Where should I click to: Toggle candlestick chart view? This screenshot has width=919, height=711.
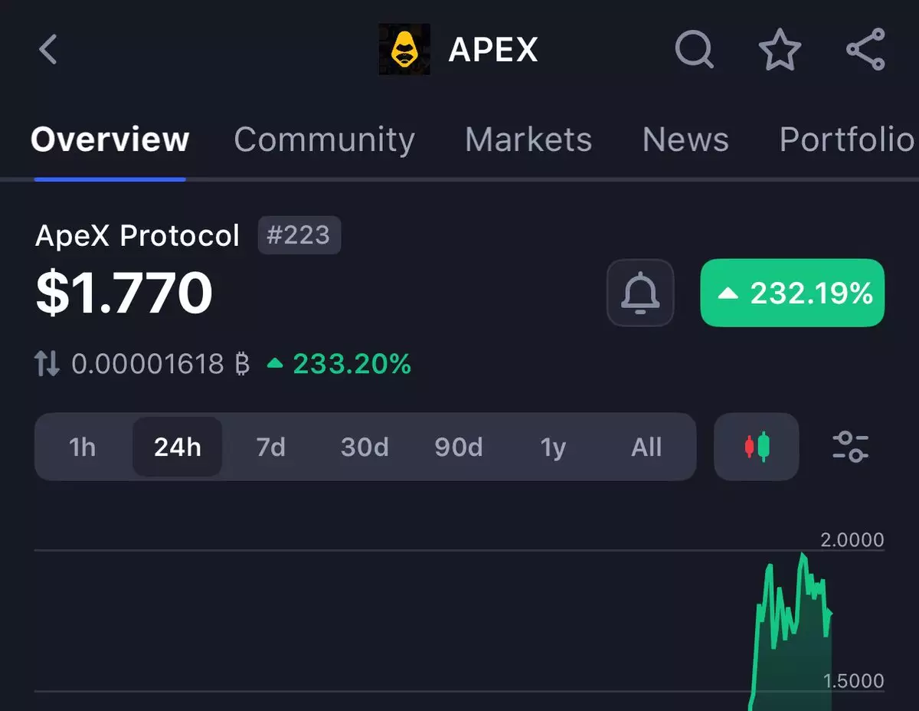(x=757, y=447)
